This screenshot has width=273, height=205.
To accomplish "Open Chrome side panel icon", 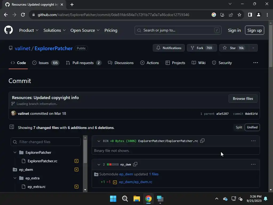I will point(250,15).
